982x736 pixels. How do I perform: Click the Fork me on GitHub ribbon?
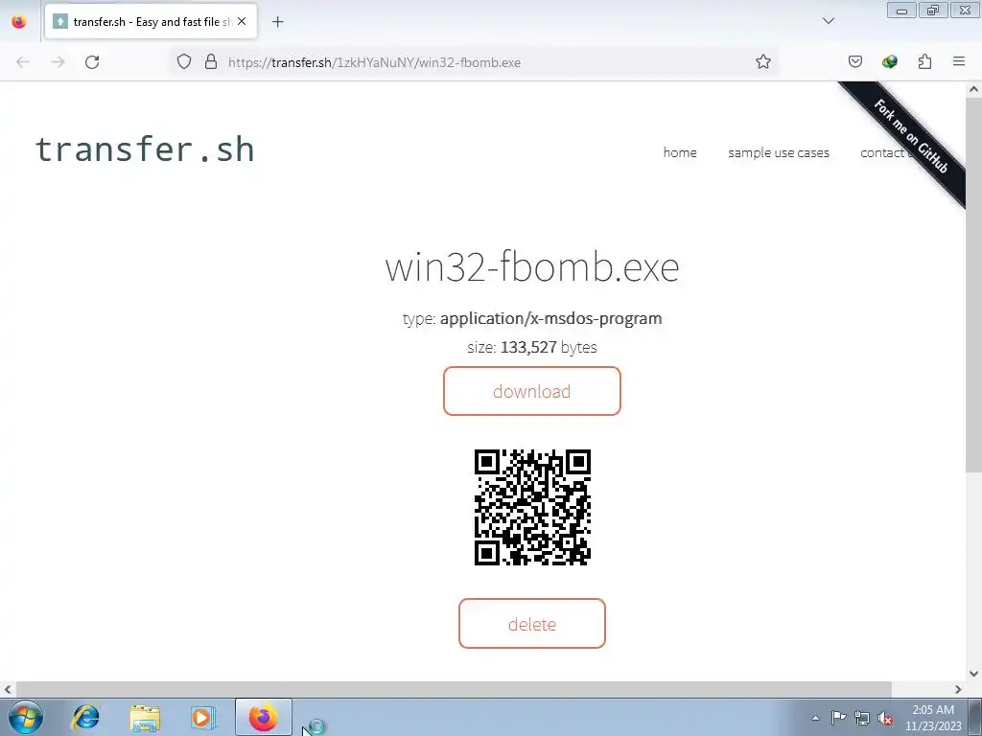(x=911, y=136)
